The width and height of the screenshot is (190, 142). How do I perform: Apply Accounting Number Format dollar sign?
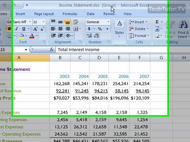click(89, 29)
